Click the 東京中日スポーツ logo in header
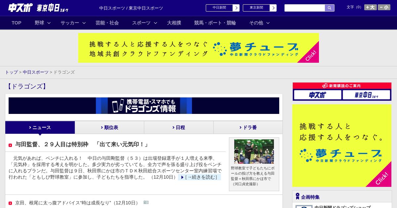Viewport: 397px width, 208px height. [x=52, y=8]
